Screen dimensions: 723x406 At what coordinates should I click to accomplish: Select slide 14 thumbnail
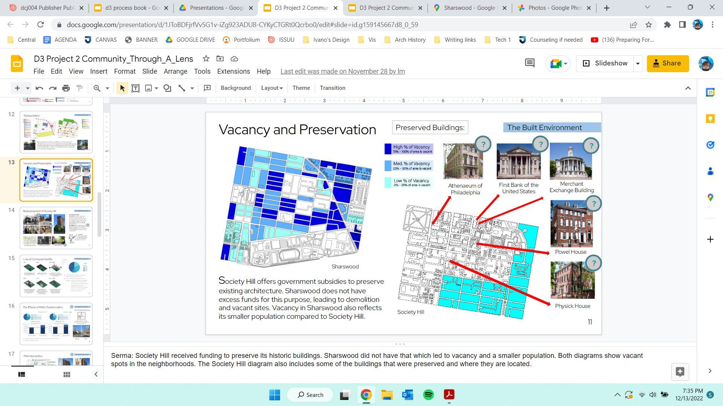[56, 228]
